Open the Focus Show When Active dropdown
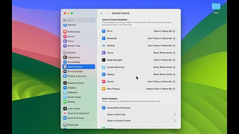 (x=164, y=53)
